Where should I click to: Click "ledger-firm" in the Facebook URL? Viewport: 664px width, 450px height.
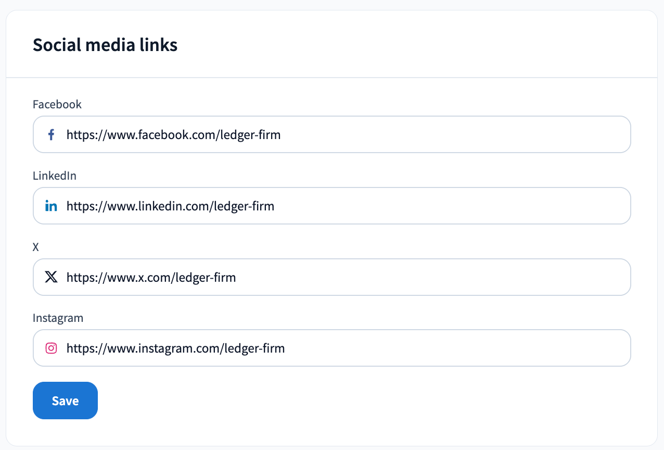click(250, 135)
